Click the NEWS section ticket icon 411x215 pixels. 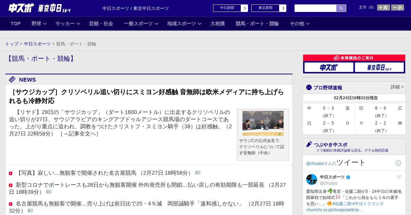coord(12,80)
